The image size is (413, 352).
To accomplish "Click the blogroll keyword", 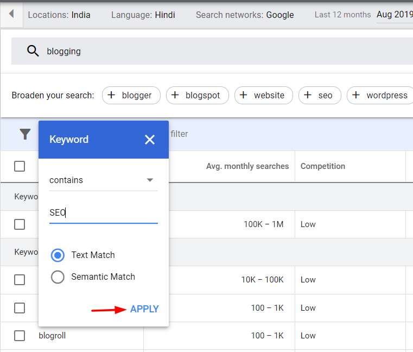I will pyautogui.click(x=52, y=336).
